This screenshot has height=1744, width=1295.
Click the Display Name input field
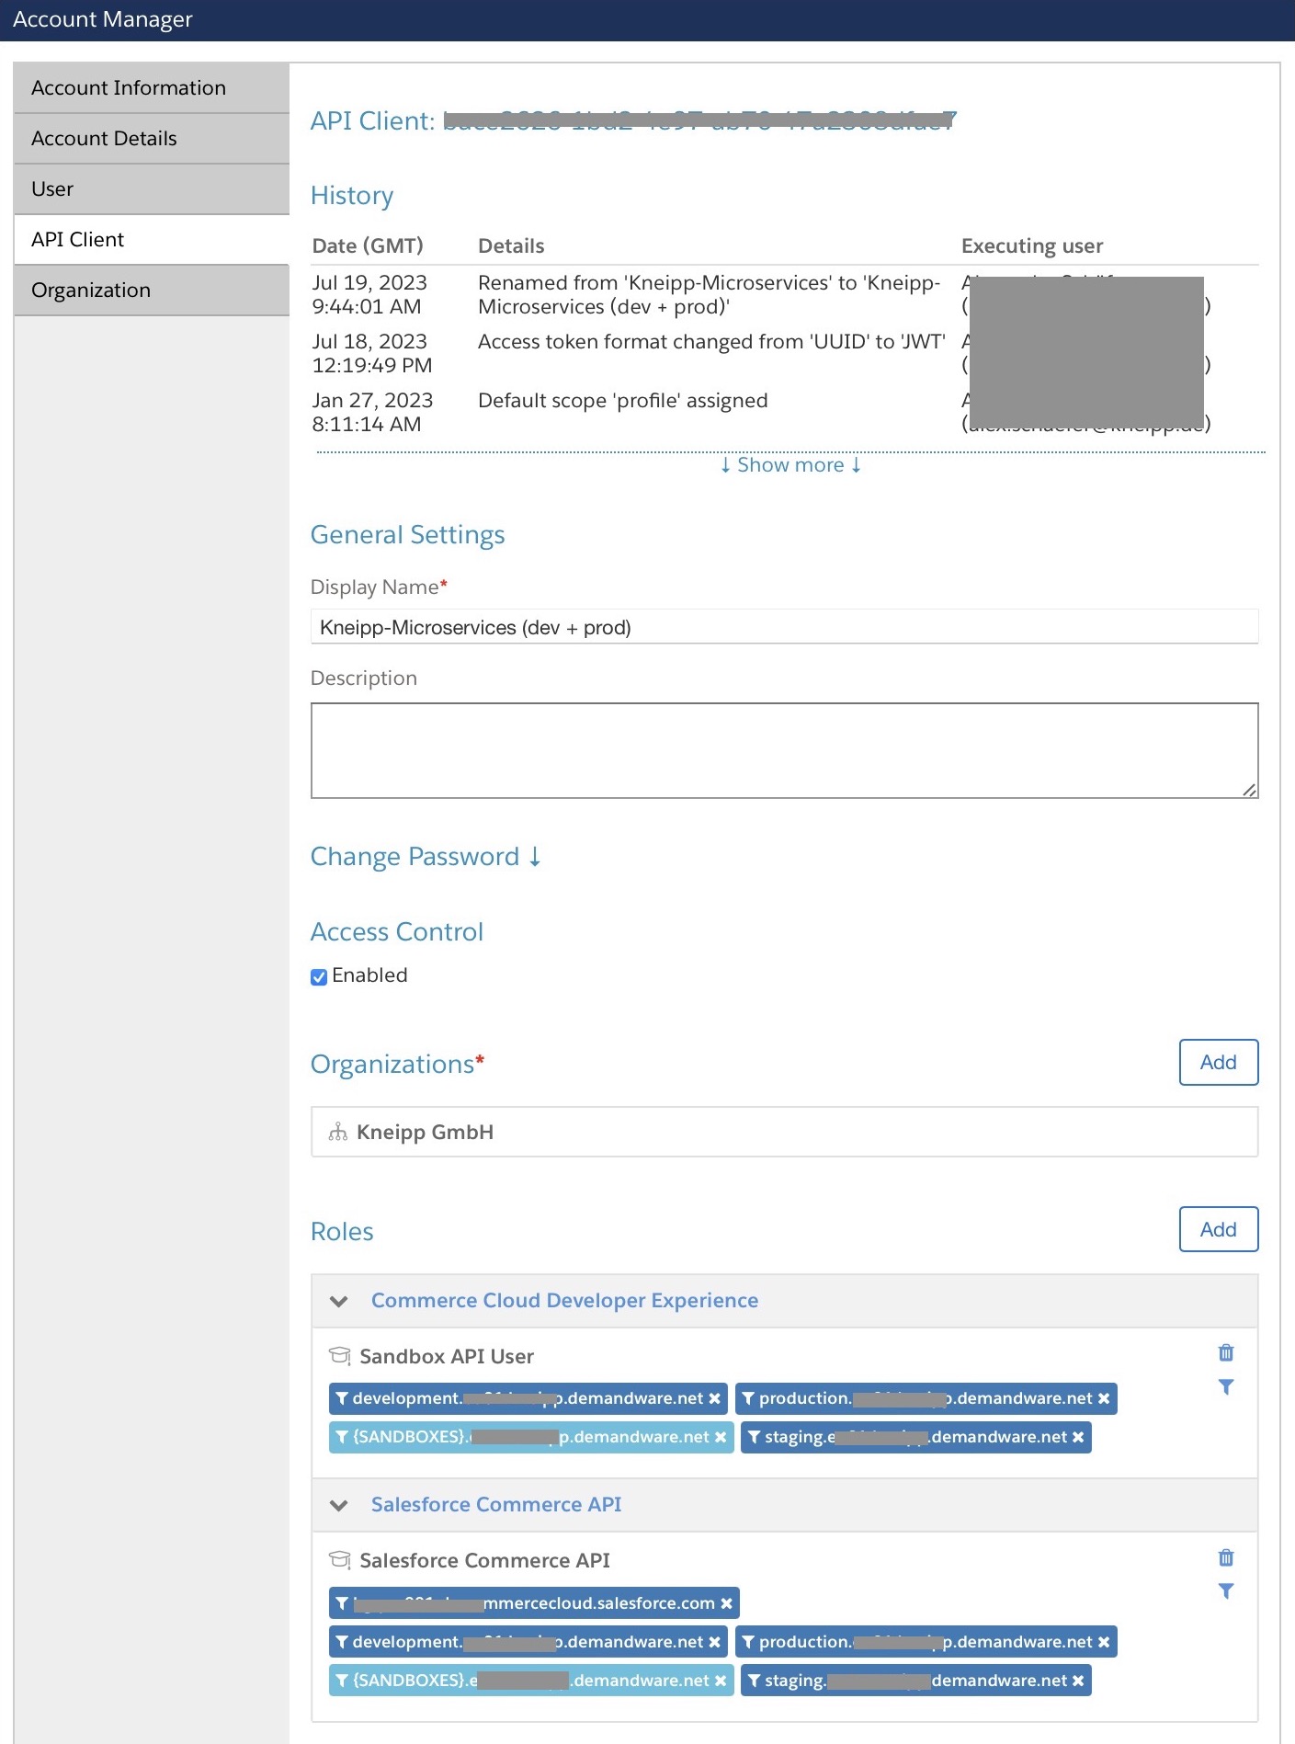pos(784,627)
